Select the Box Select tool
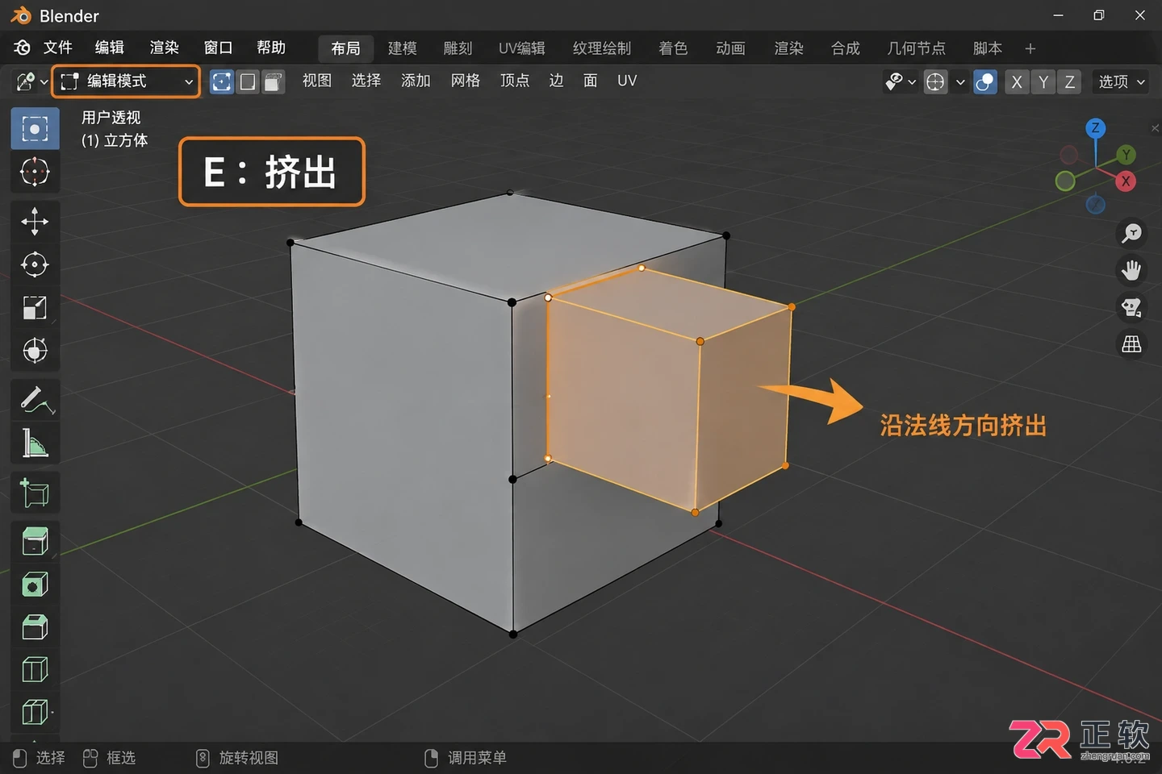 tap(35, 129)
